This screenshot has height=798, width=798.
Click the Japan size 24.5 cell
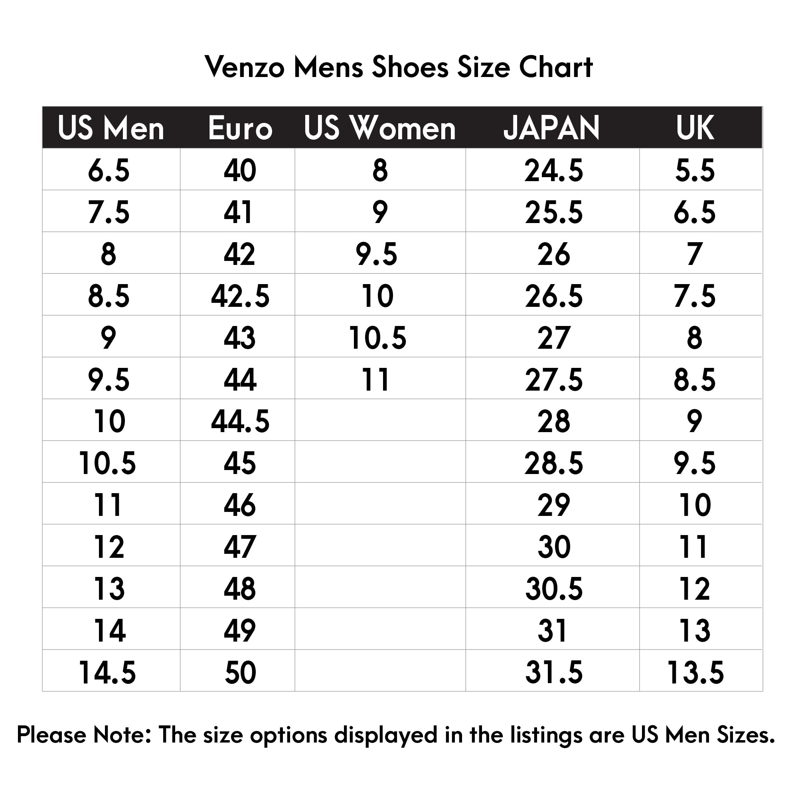pos(553,171)
